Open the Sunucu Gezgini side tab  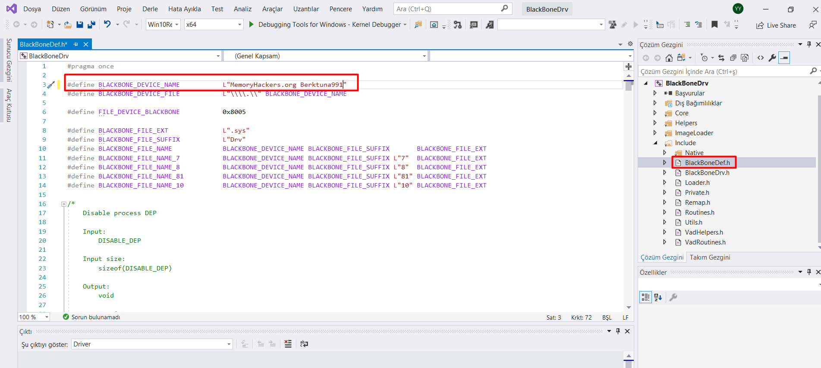(9, 60)
